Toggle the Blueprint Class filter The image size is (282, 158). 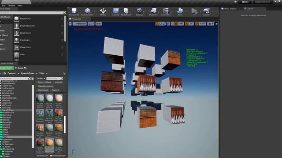click(x=44, y=82)
